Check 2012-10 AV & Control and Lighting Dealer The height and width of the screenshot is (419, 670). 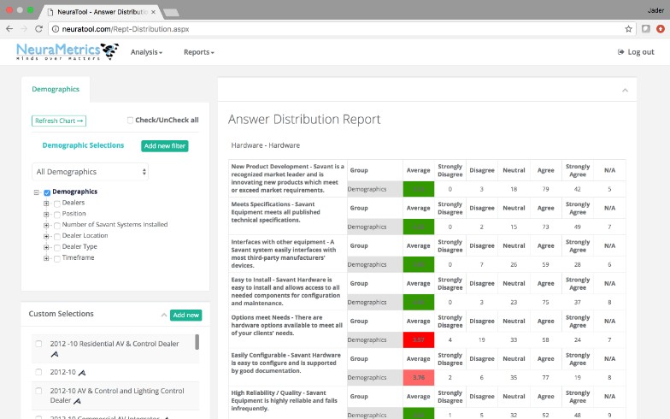[38, 391]
